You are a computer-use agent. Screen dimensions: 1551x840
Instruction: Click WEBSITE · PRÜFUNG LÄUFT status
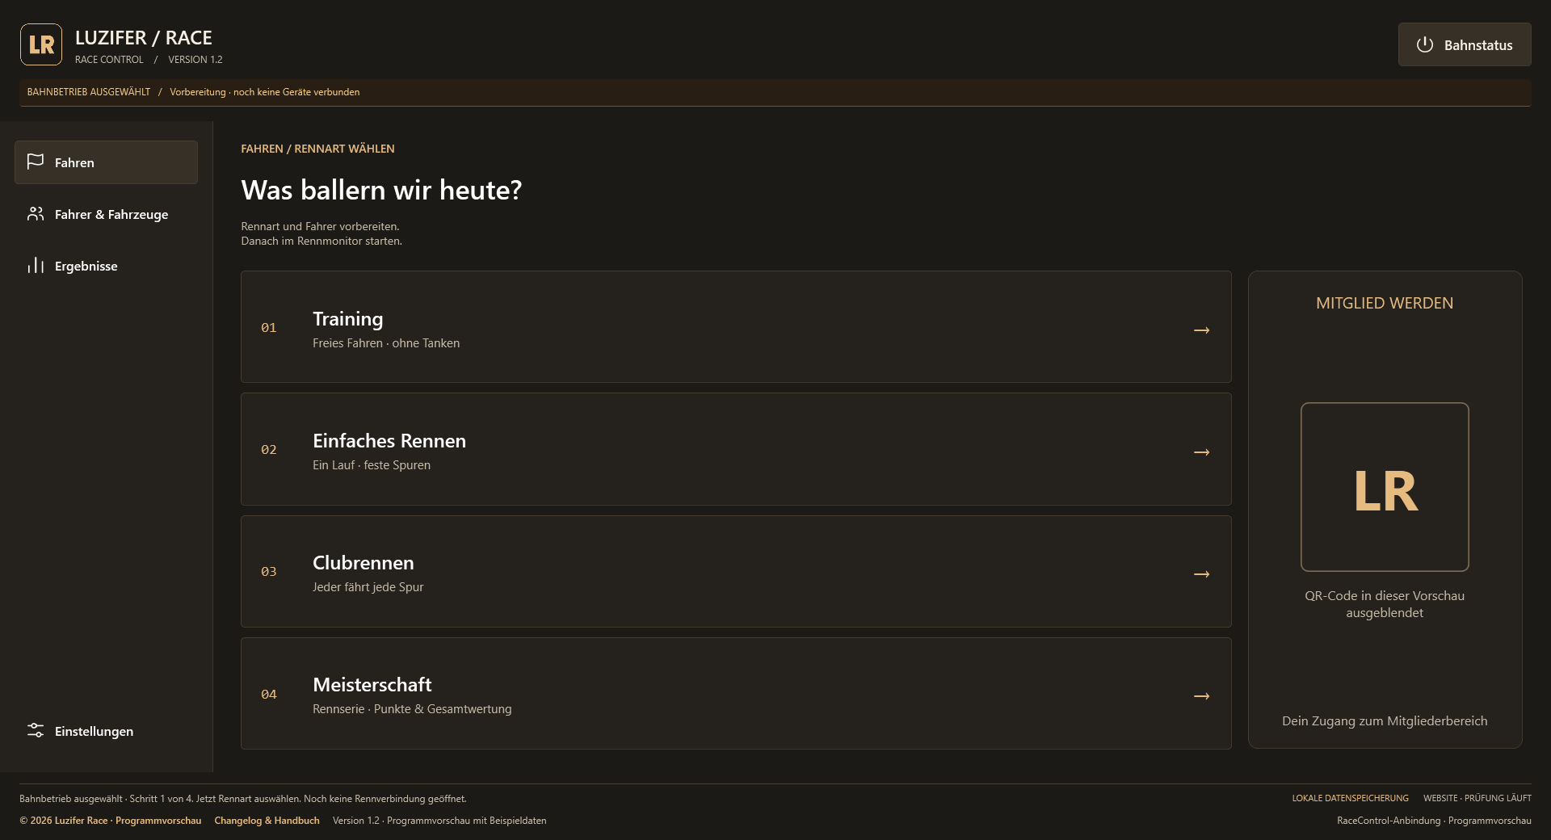[1477, 798]
